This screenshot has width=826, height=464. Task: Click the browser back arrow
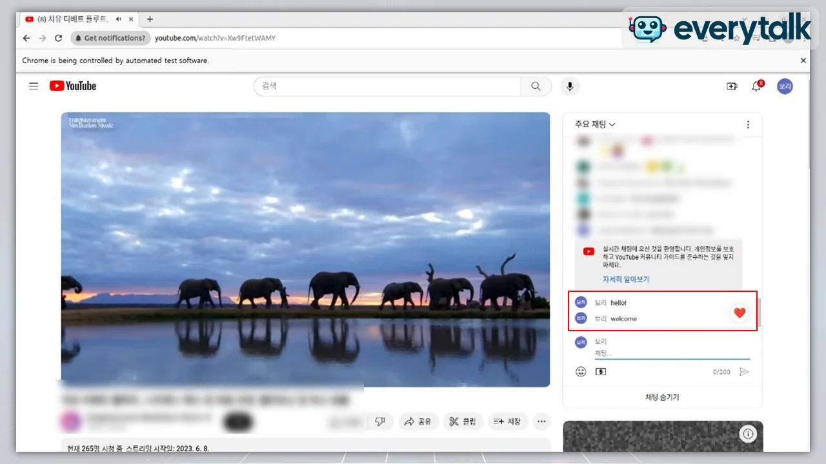26,38
